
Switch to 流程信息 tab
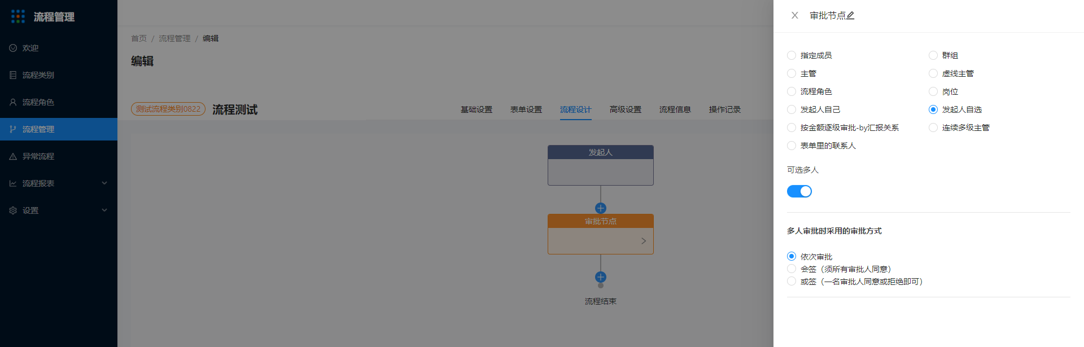(x=675, y=109)
